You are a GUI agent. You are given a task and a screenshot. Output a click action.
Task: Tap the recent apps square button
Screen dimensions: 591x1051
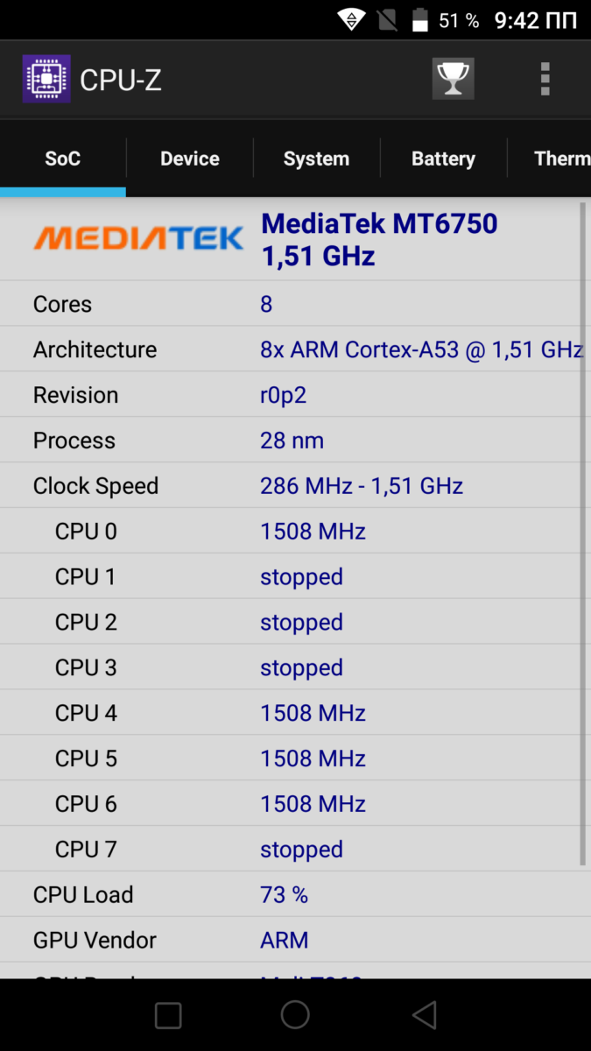[x=167, y=1015]
